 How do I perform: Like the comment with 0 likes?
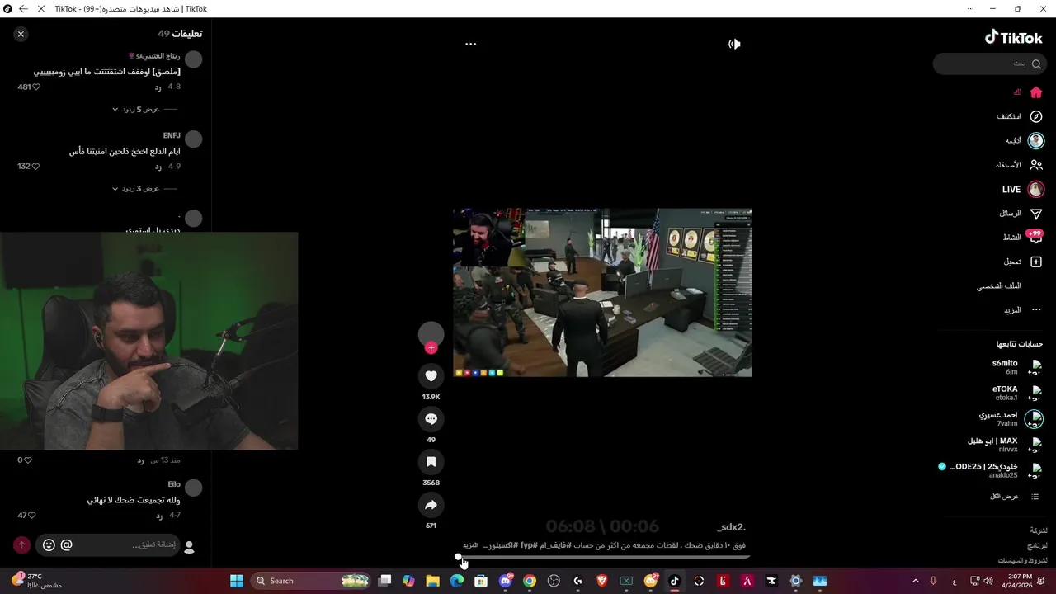click(28, 460)
